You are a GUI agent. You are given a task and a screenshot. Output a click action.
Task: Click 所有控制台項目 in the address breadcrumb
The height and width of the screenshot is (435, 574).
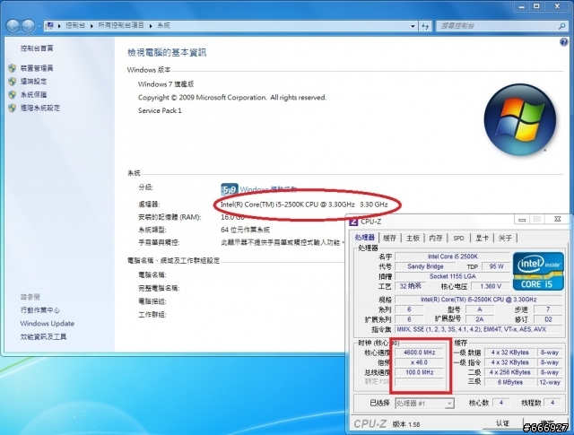121,25
